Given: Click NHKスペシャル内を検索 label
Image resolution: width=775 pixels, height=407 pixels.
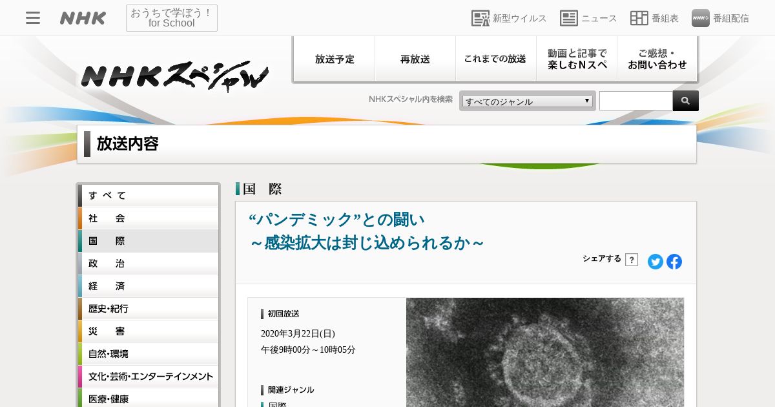Looking at the screenshot, I should [x=411, y=99].
